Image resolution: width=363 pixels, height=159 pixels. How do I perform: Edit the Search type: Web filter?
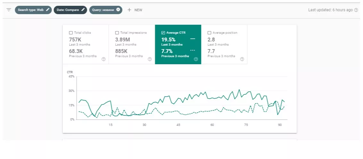(48, 10)
